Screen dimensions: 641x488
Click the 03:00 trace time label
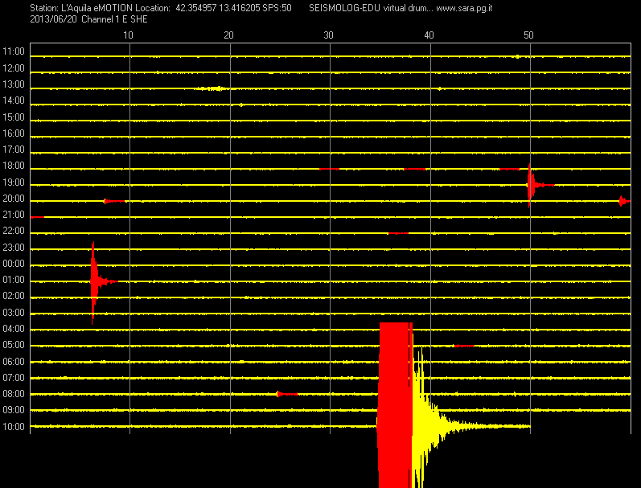tap(14, 313)
